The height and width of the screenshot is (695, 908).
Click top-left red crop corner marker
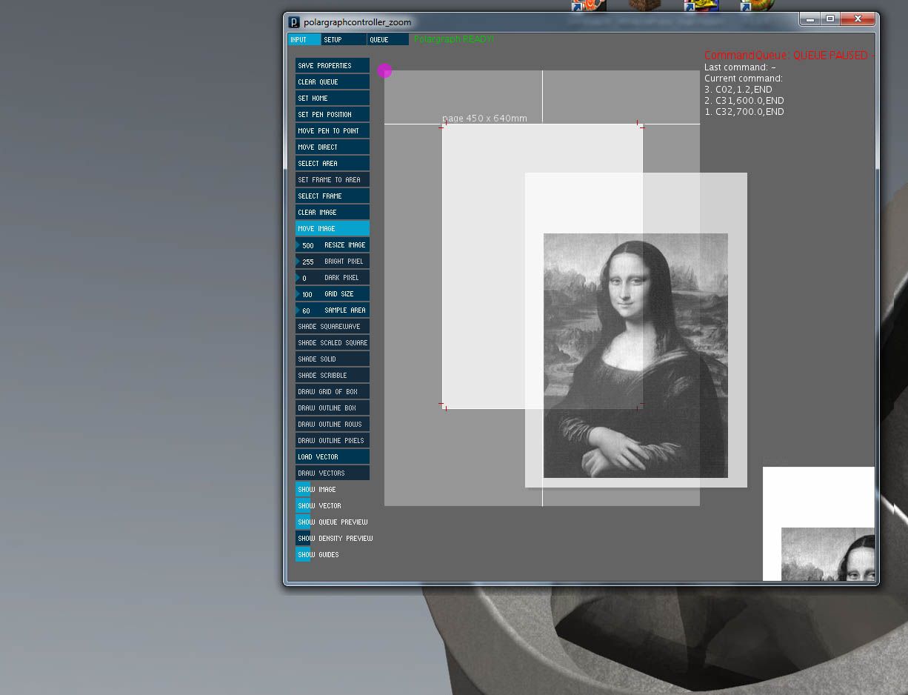click(x=443, y=125)
